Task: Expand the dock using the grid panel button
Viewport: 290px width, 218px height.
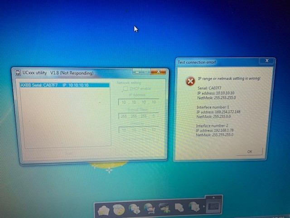Action: coord(213,206)
